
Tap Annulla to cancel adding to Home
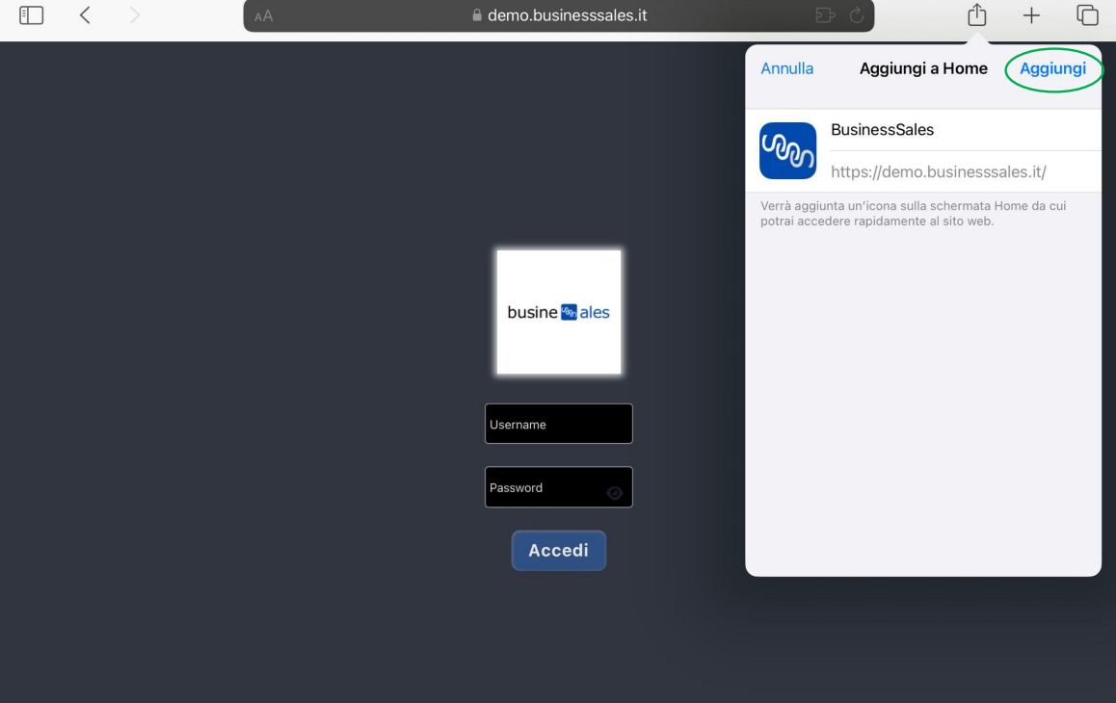(787, 67)
